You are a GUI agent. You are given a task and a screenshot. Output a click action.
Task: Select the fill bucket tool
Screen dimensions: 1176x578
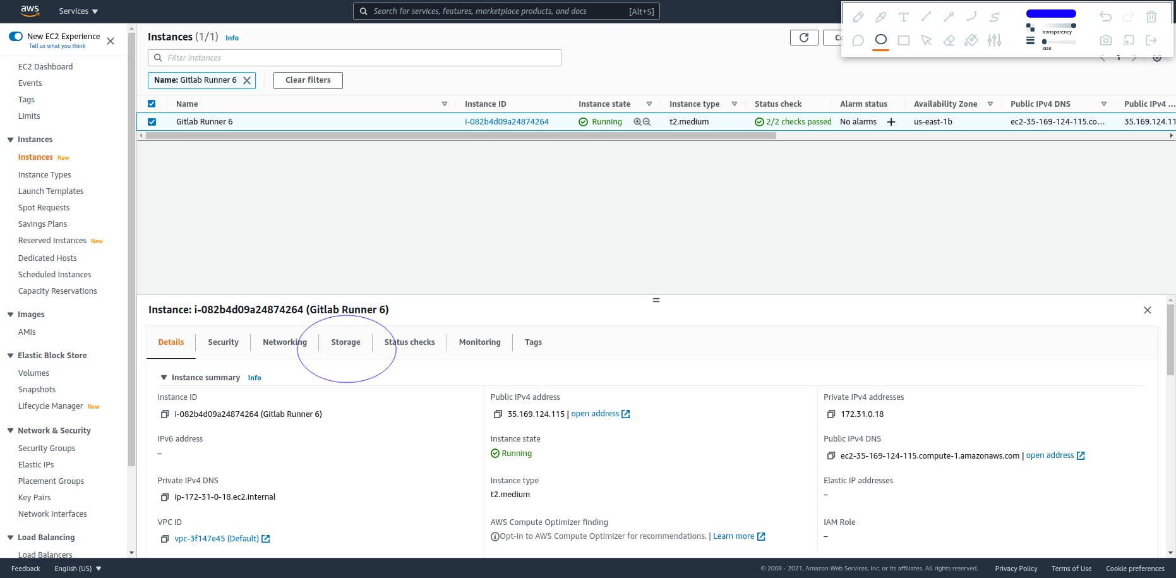pos(971,40)
